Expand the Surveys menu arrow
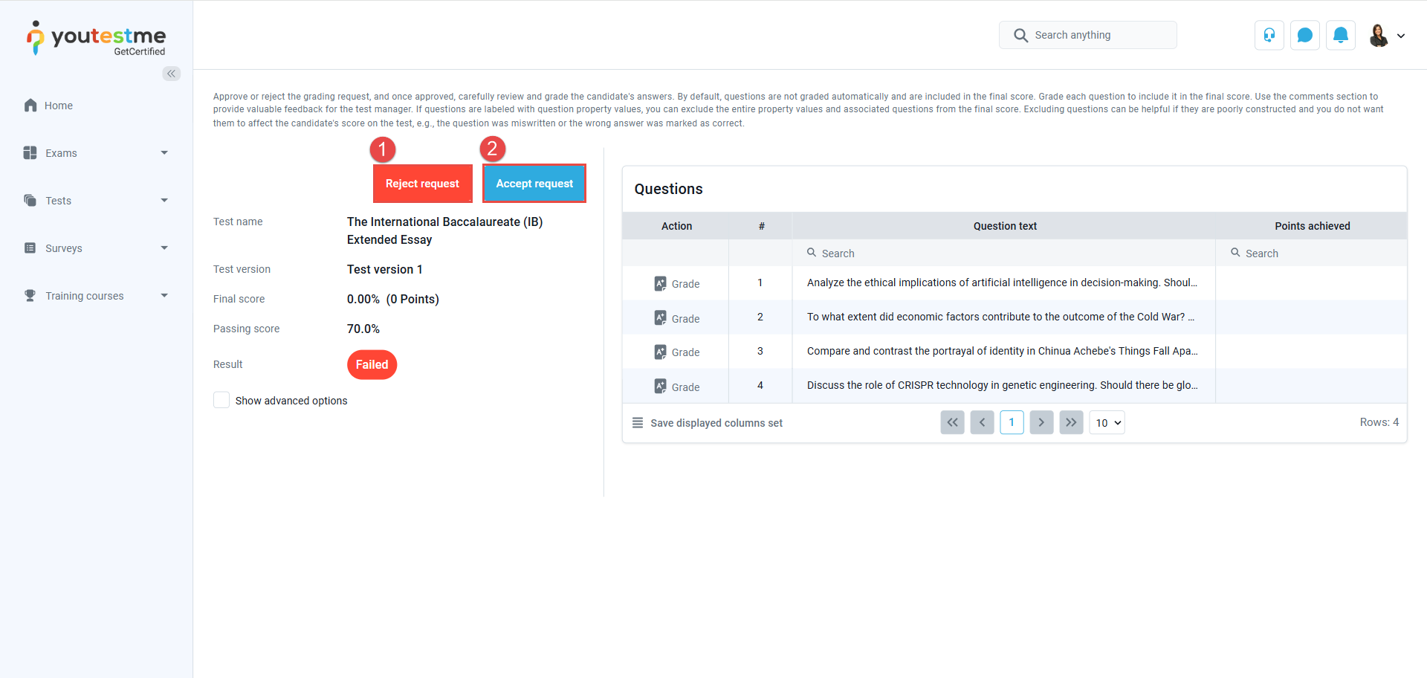1427x678 pixels. point(164,248)
